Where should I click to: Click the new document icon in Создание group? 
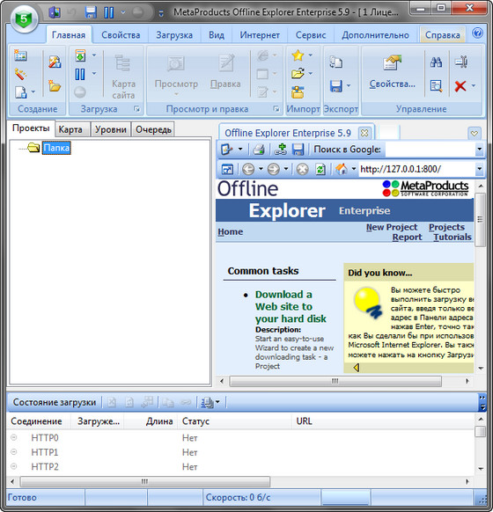click(x=20, y=92)
